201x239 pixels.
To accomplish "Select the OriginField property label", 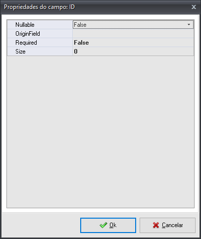I will tap(28, 34).
